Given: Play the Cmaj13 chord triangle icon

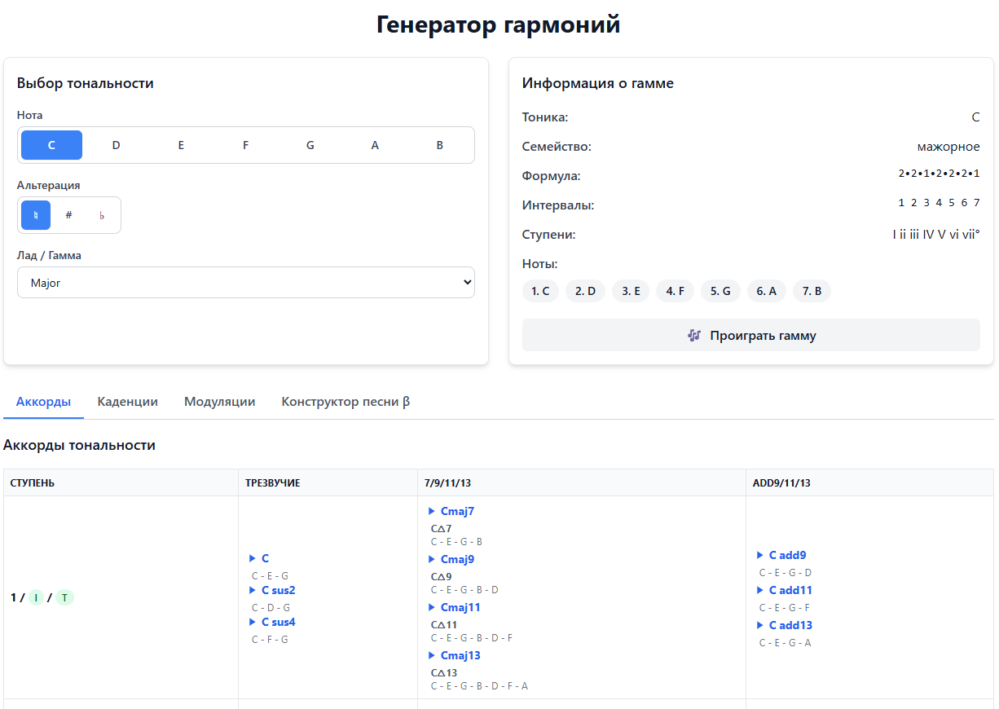Looking at the screenshot, I should pos(432,656).
